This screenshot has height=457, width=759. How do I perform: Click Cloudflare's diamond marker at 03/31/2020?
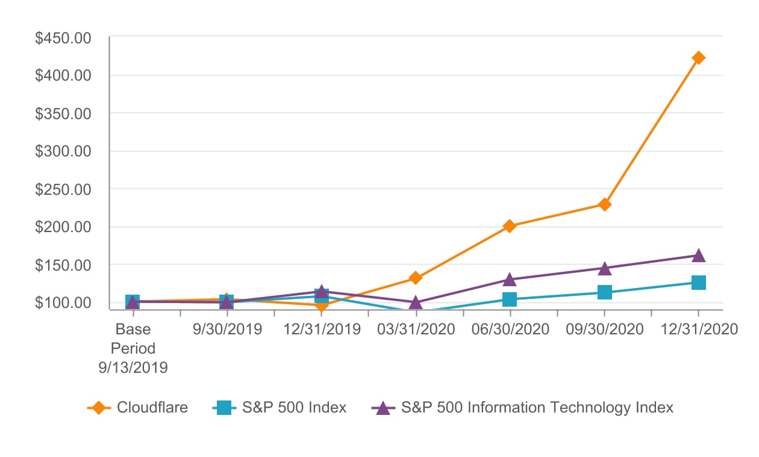pyautogui.click(x=415, y=278)
